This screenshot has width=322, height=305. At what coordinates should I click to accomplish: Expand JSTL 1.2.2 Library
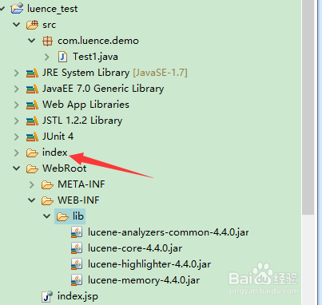coord(17,121)
